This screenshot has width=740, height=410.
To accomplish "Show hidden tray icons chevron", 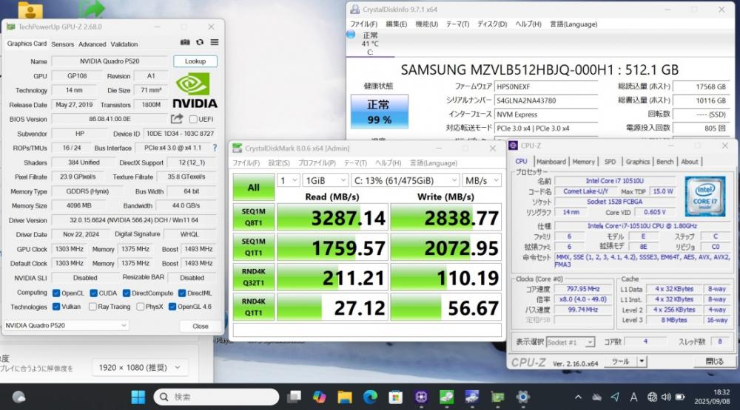I will point(578,397).
